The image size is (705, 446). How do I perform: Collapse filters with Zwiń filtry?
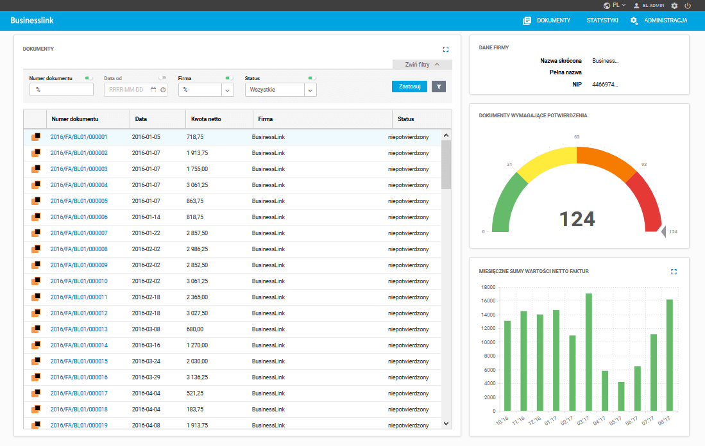422,65
